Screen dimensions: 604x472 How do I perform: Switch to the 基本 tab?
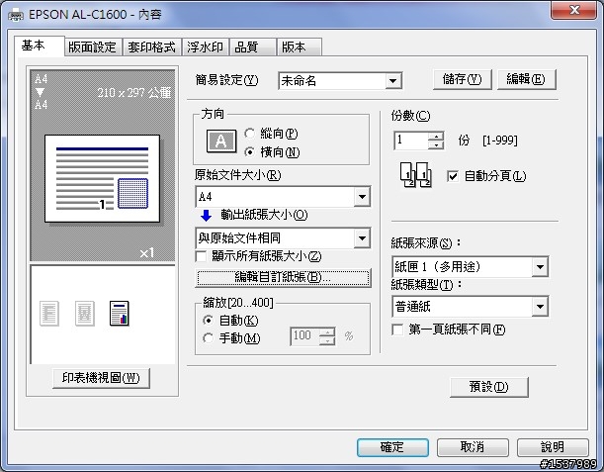click(x=40, y=46)
